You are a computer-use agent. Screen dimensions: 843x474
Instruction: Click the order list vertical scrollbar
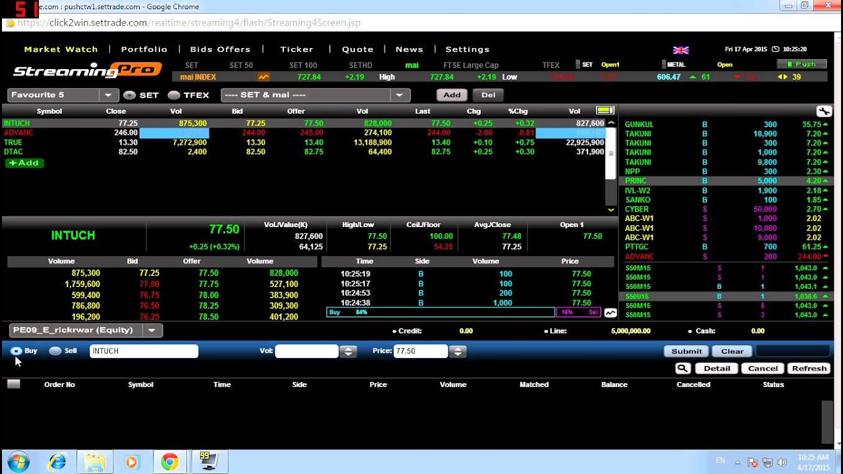[827, 422]
